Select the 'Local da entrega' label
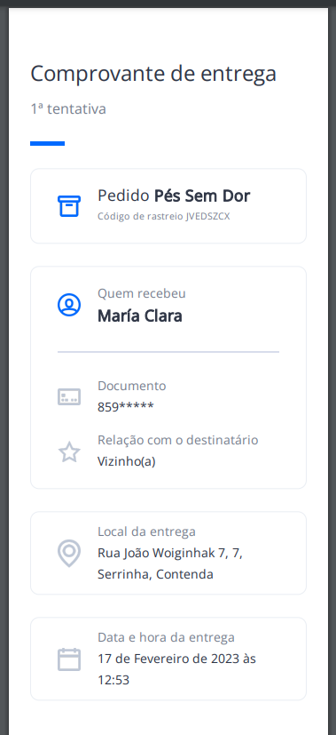 (146, 532)
